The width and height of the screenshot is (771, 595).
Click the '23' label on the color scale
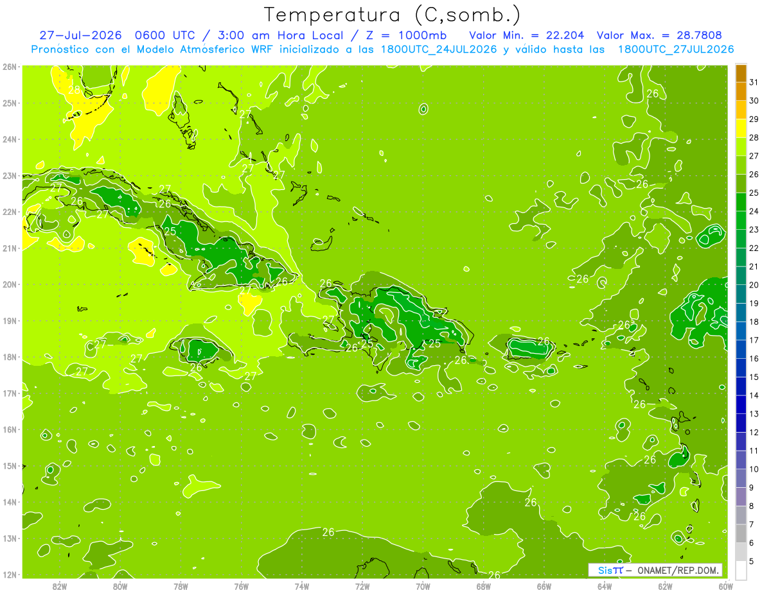754,230
